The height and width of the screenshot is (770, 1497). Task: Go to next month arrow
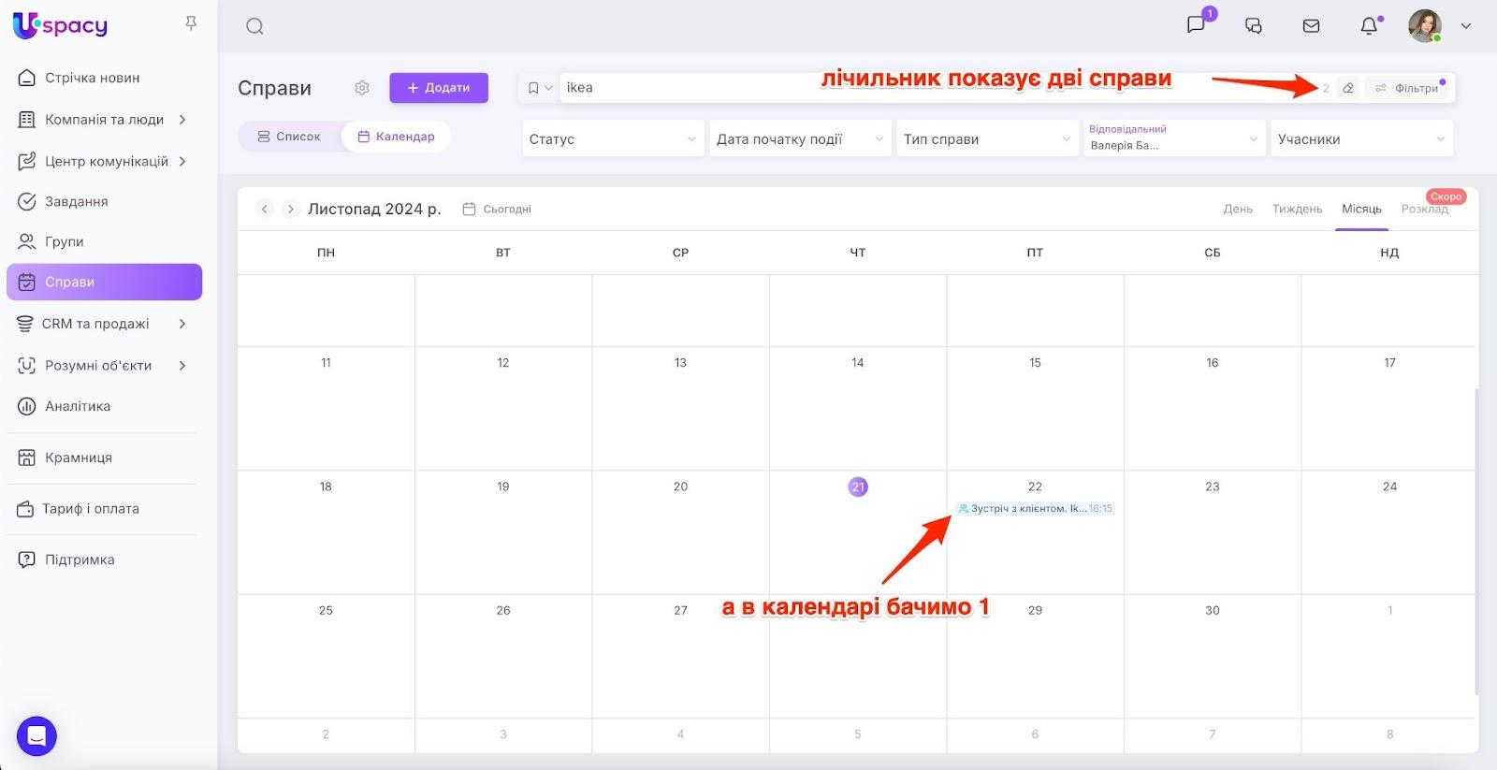point(291,209)
